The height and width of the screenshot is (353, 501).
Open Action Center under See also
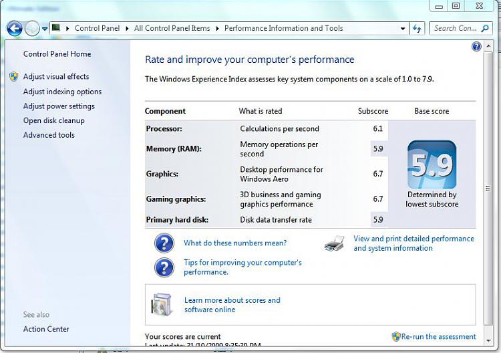point(46,329)
